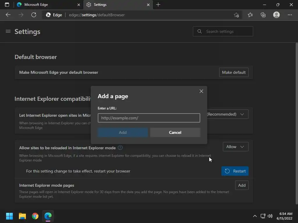This screenshot has height=223, width=298.
Task: Open the Recommended dropdown
Action: point(228,114)
